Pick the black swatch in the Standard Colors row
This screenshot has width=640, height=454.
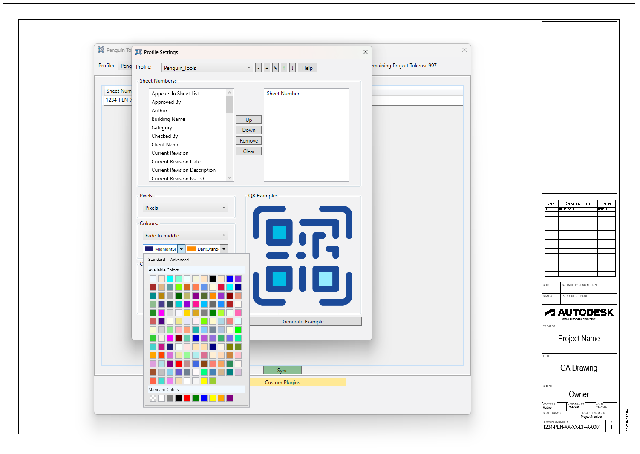pos(179,398)
